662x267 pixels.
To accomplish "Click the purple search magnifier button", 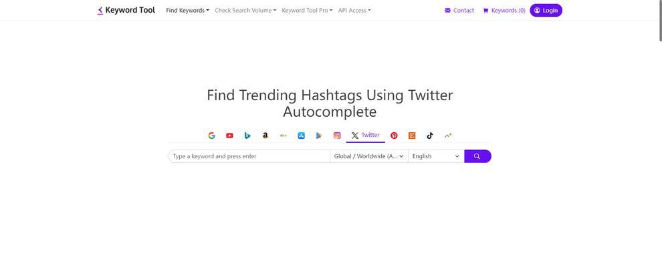I will [x=477, y=156].
